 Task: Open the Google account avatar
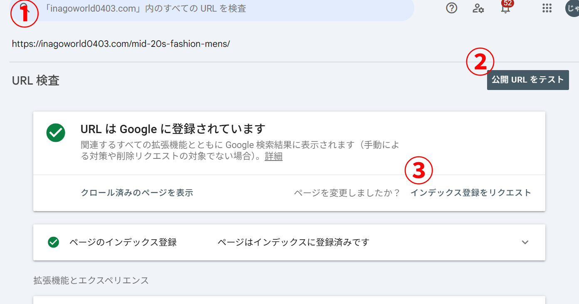572,8
